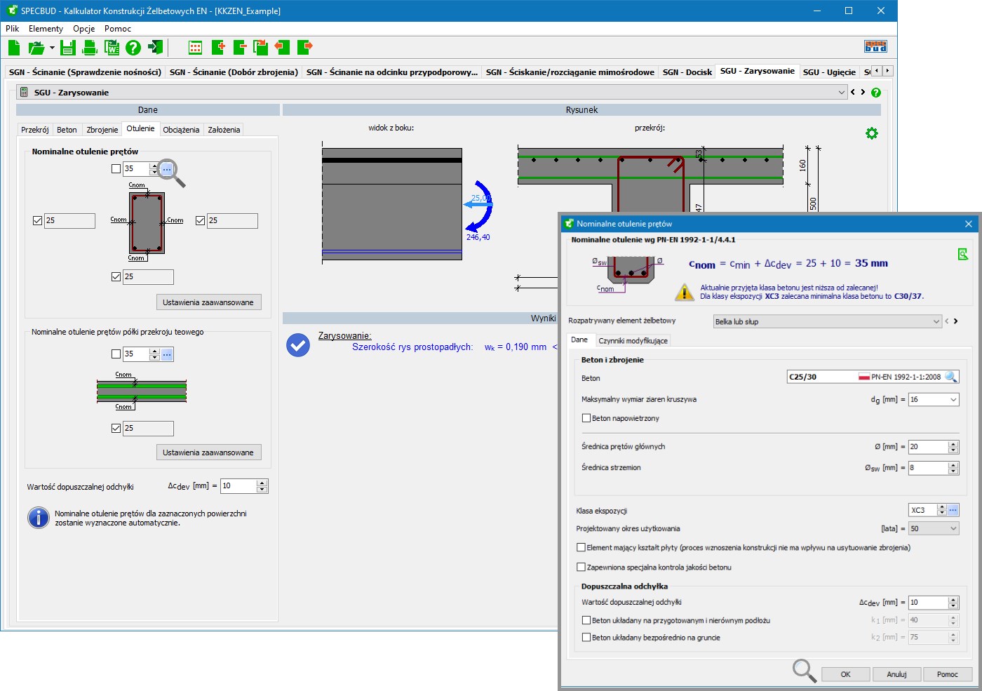Open drawing settings green gear icon
Image resolution: width=982 pixels, height=691 pixels.
871,133
